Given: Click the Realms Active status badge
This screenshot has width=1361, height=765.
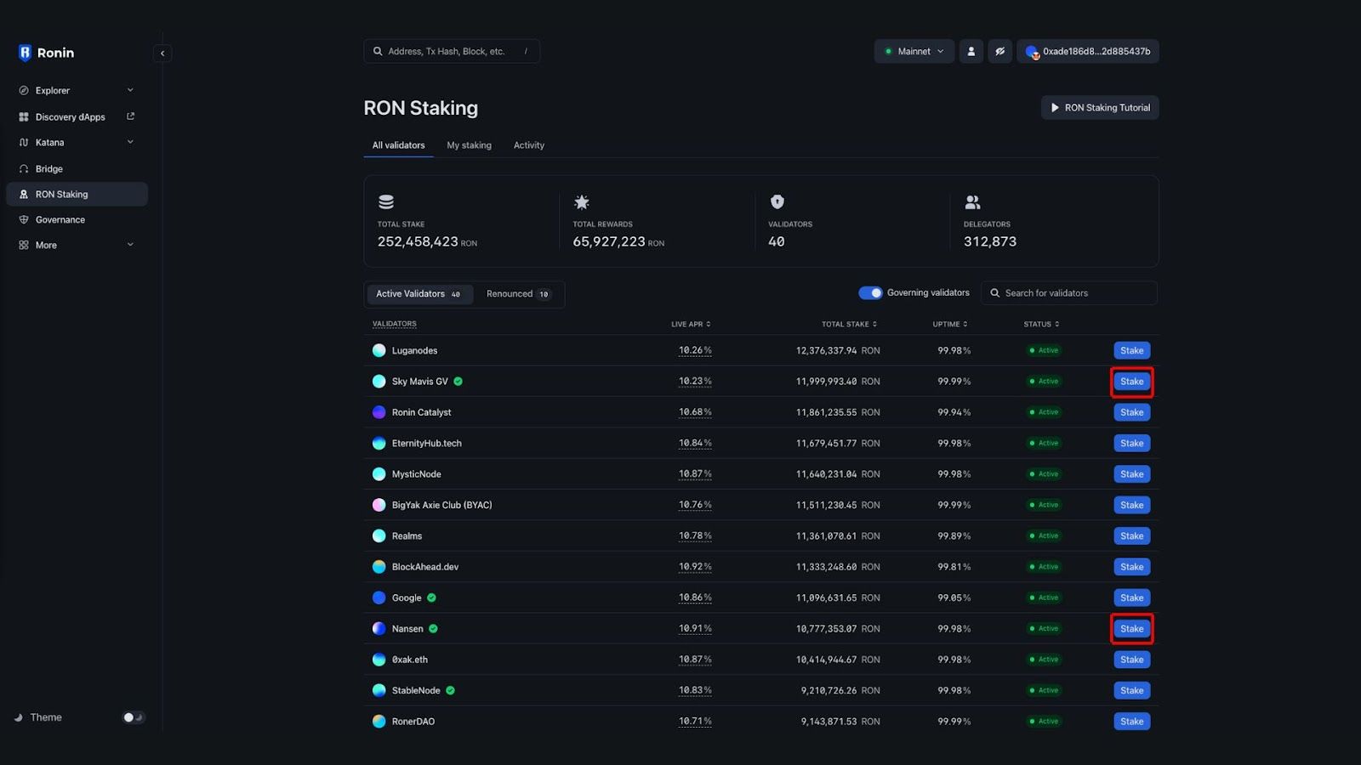Looking at the screenshot, I should pos(1044,536).
